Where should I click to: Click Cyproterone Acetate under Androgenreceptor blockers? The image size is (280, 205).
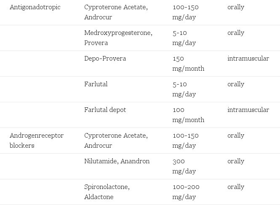(116, 141)
